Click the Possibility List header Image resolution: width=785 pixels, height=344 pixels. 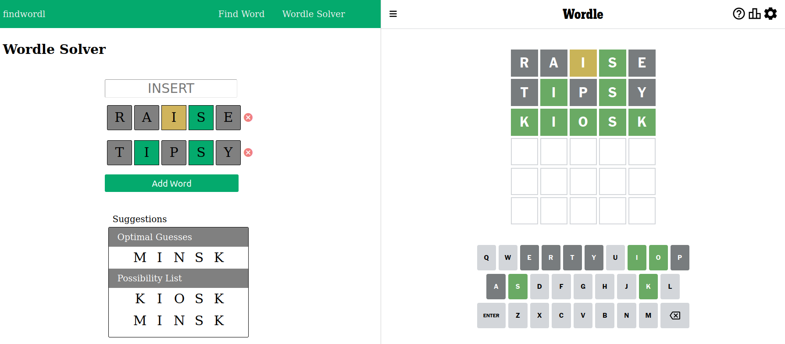178,278
